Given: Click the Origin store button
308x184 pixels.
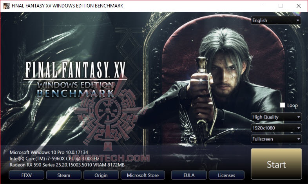Looking at the screenshot, I should [101, 175].
